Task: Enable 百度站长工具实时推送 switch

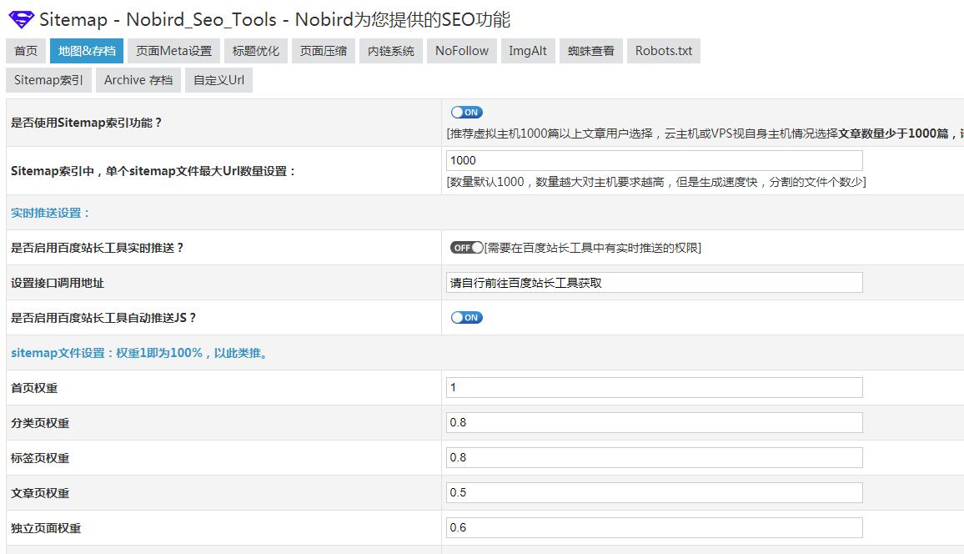Action: 467,247
